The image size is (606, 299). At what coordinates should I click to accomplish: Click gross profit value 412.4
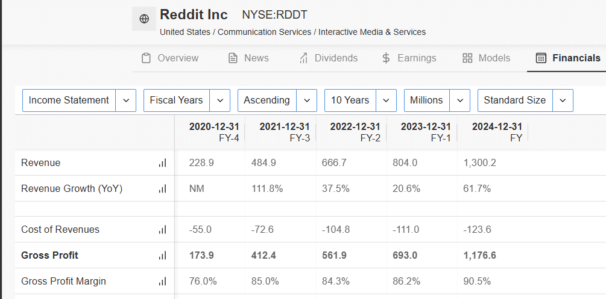pyautogui.click(x=264, y=256)
